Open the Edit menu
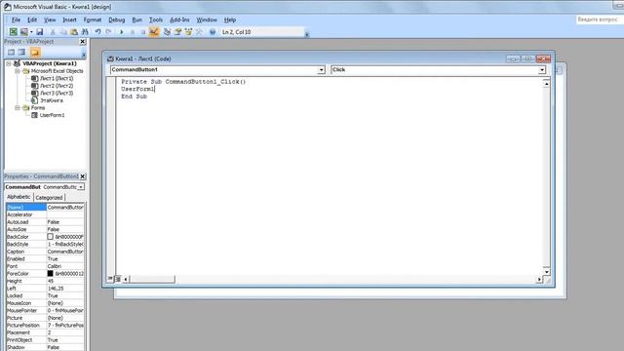The width and height of the screenshot is (624, 351). (32, 19)
